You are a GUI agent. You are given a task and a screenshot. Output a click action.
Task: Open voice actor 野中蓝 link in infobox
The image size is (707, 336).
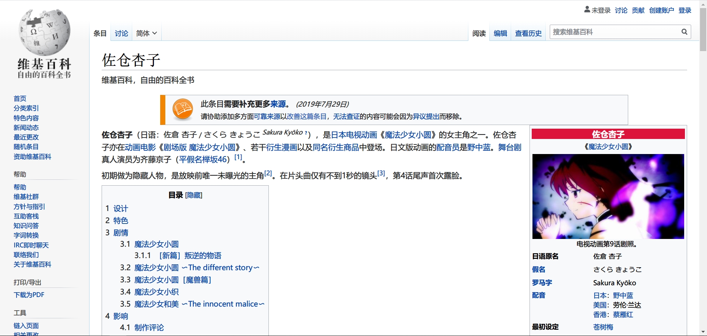click(623, 296)
